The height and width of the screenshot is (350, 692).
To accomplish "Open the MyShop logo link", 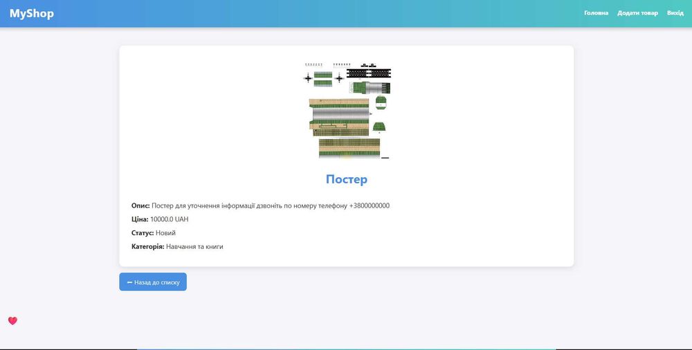I will coord(32,13).
